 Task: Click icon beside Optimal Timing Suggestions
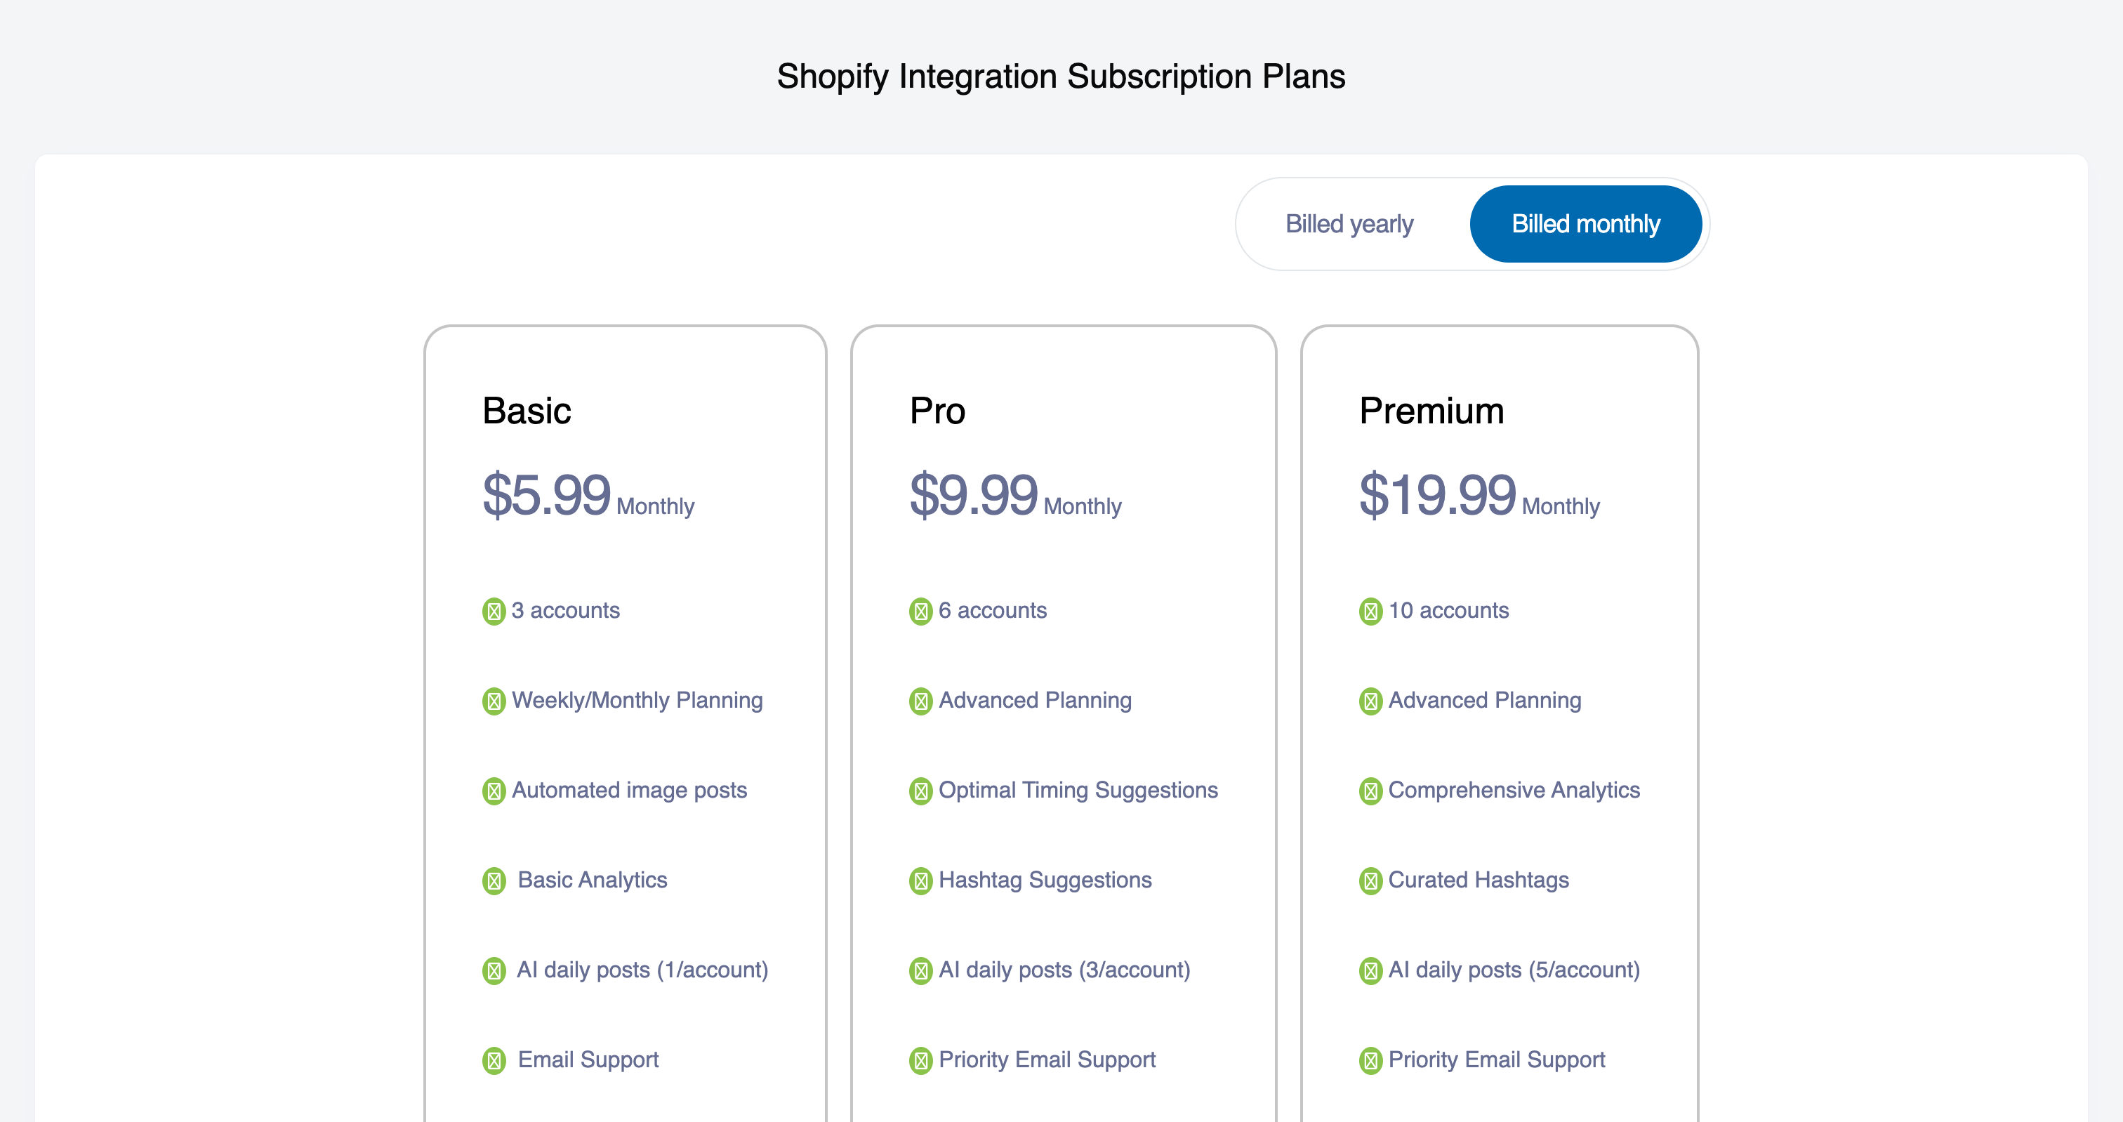click(x=920, y=791)
